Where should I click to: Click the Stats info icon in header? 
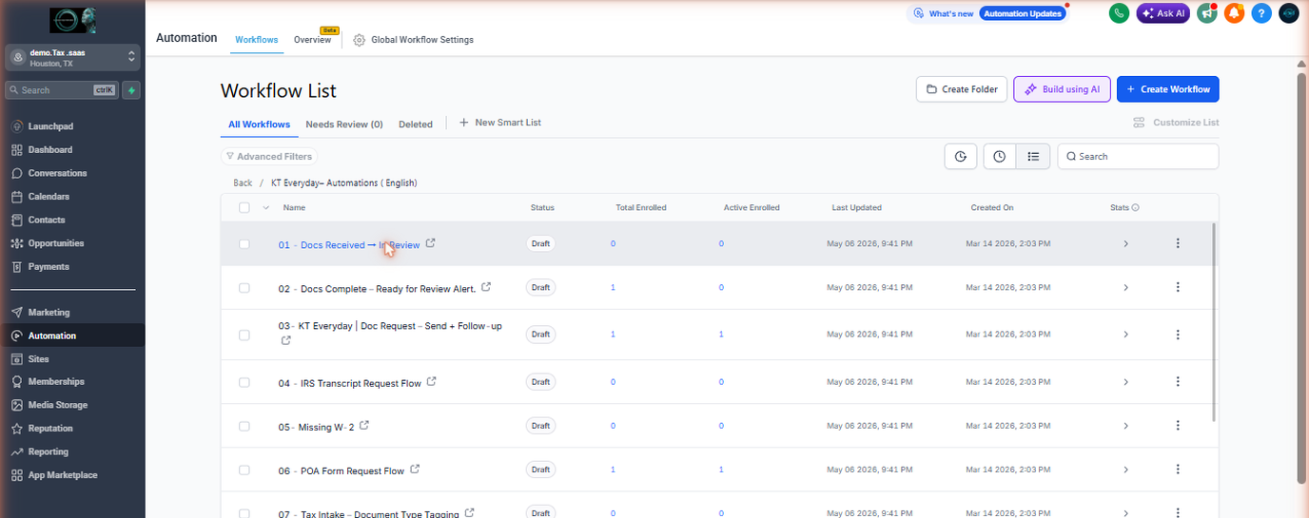pyautogui.click(x=1136, y=208)
